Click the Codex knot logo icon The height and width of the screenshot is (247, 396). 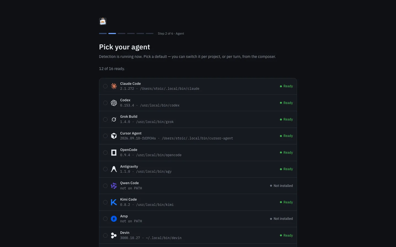(114, 103)
